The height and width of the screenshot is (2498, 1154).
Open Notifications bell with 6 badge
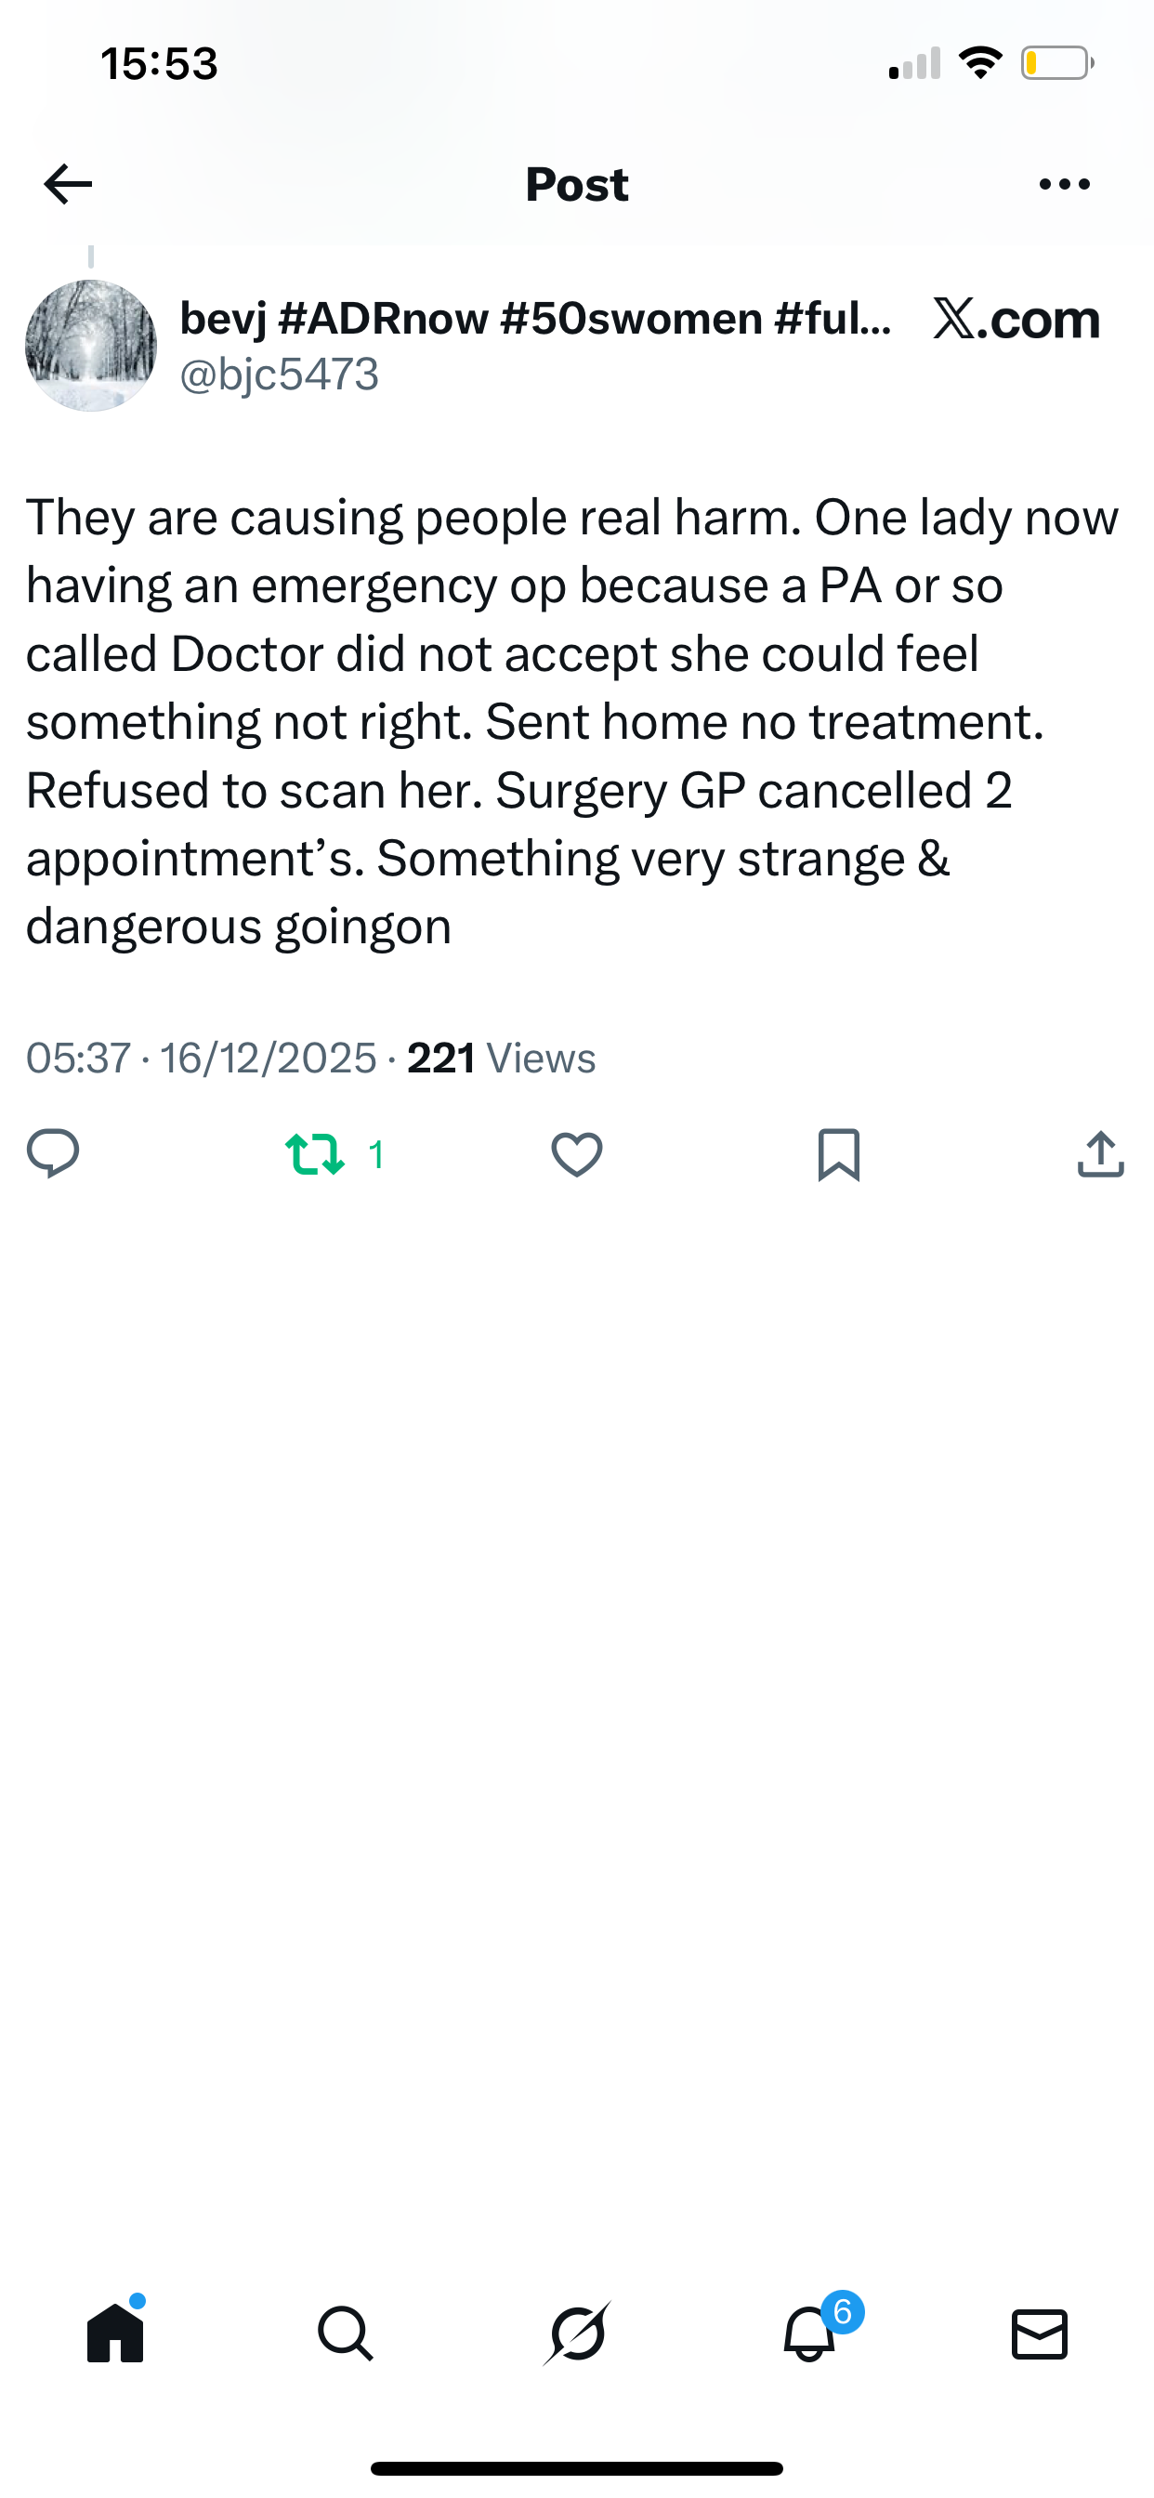point(809,2333)
